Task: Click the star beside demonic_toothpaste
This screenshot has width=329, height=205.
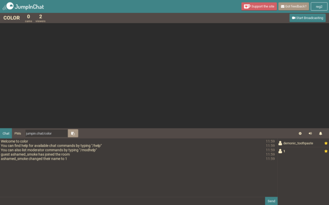Action: click(326, 143)
